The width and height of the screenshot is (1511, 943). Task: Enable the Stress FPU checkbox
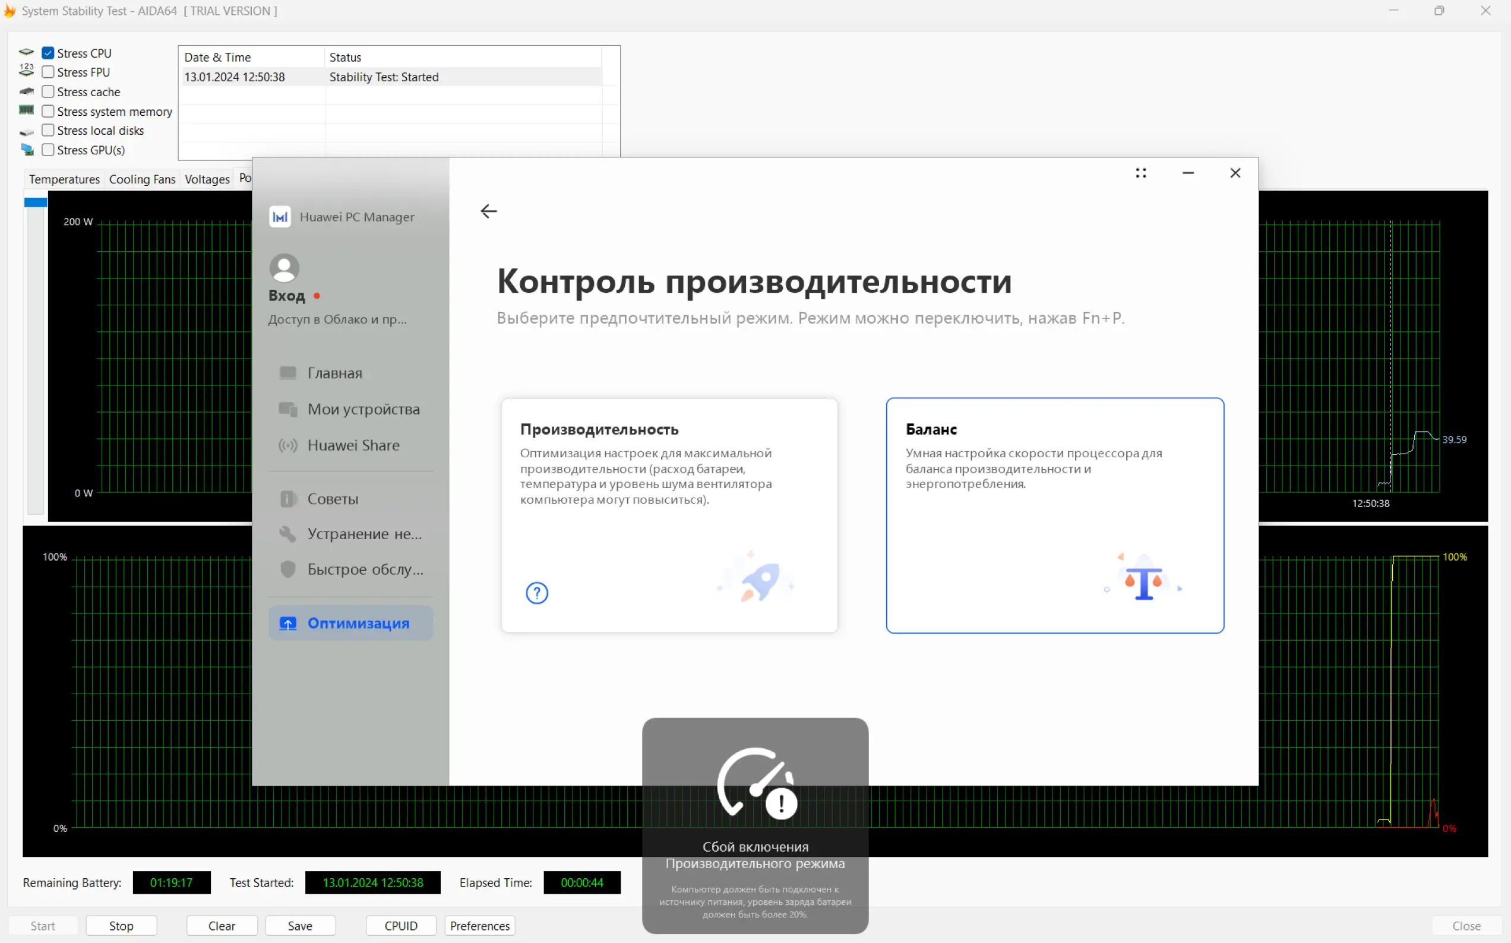click(x=48, y=72)
